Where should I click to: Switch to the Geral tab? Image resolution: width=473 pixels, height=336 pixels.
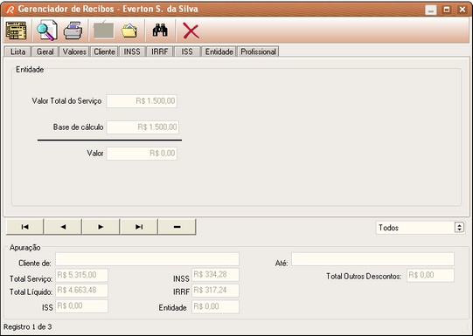click(x=45, y=51)
